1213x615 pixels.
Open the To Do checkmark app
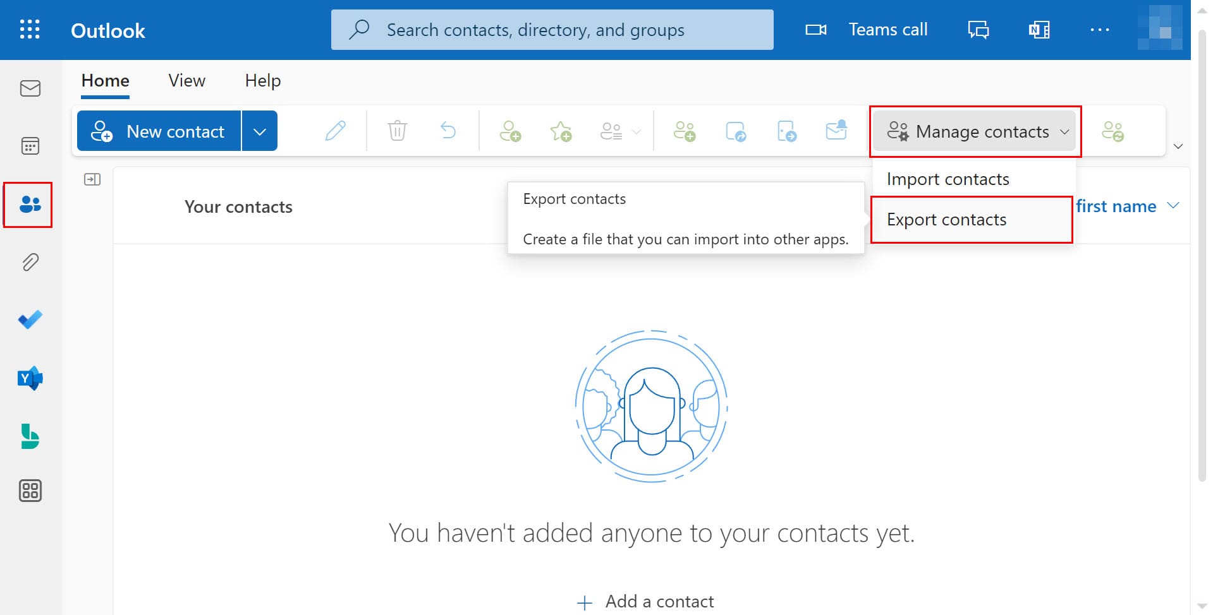pyautogui.click(x=30, y=319)
